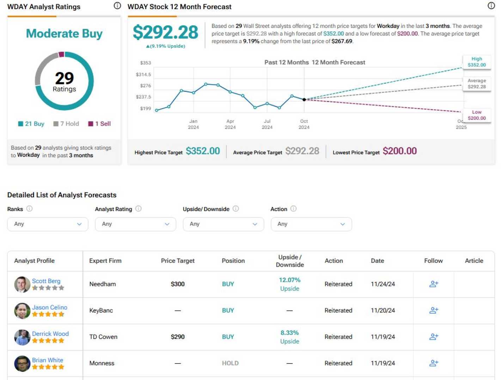The height and width of the screenshot is (380, 501).
Task: Click the magenta 1 Sell legend swatch
Action: (91, 124)
